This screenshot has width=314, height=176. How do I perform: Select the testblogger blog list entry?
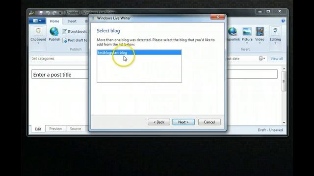coord(139,52)
